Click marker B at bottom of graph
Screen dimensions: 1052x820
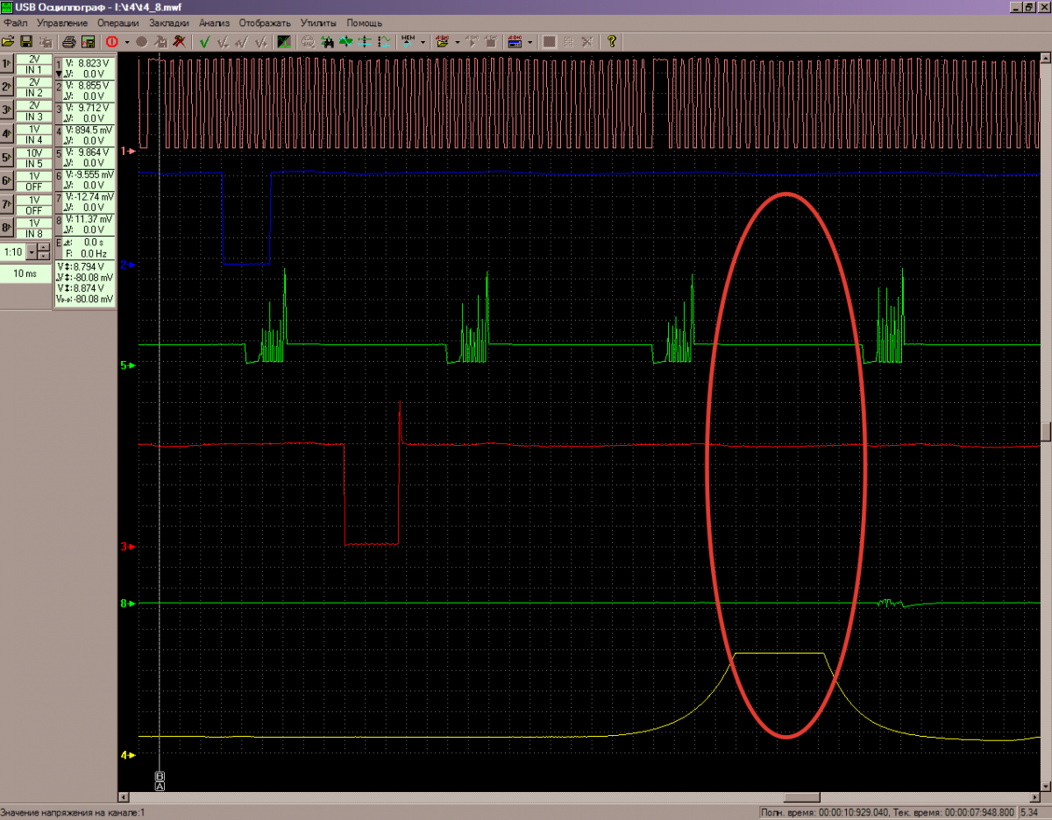coord(160,776)
